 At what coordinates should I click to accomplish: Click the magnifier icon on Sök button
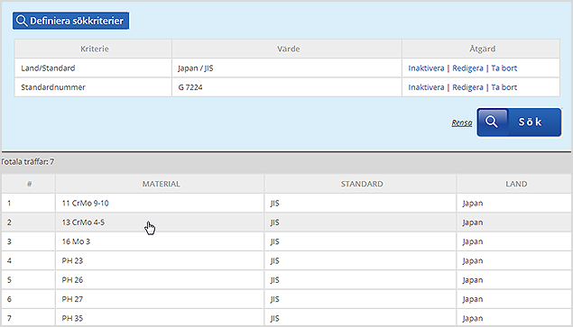[492, 122]
